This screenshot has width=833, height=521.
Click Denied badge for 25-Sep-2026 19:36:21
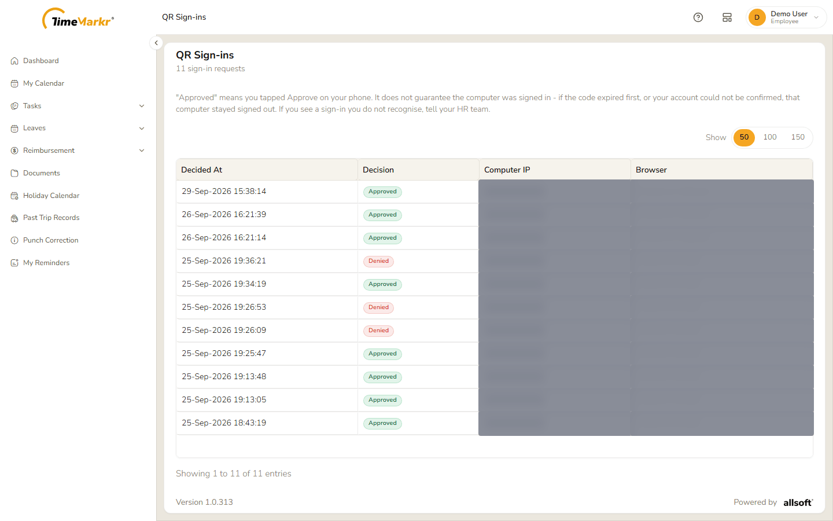click(x=378, y=261)
